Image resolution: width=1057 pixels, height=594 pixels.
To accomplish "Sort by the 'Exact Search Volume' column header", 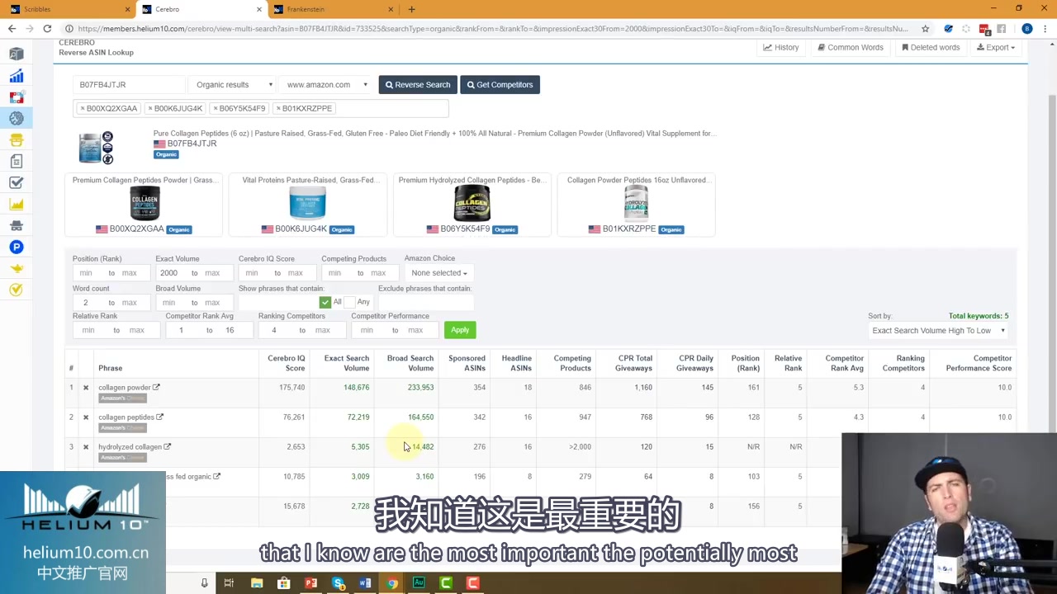I will [x=347, y=363].
